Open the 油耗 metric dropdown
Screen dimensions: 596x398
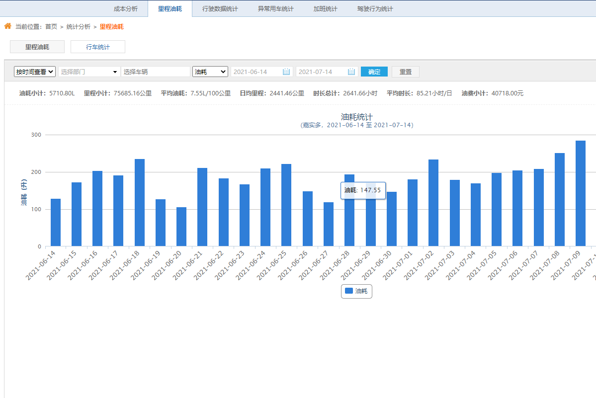coord(210,72)
